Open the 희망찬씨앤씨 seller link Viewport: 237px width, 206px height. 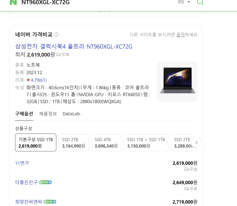(28, 202)
